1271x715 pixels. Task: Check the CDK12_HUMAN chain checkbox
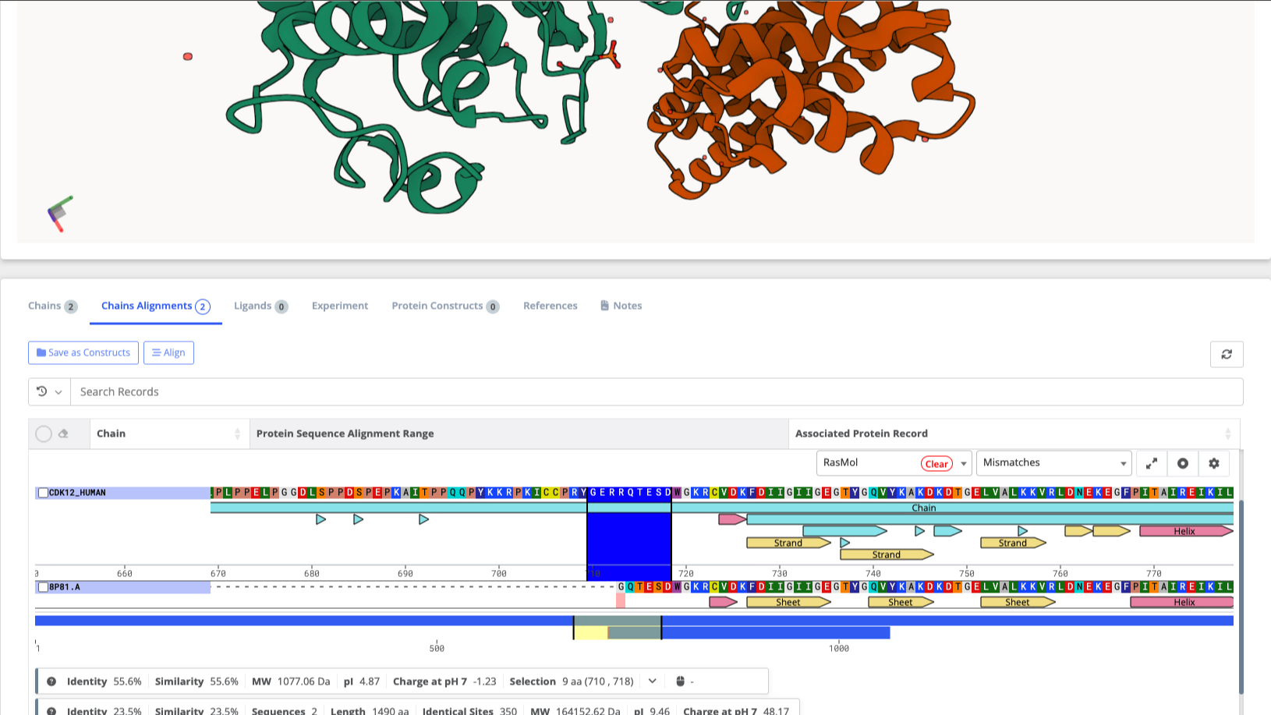pyautogui.click(x=42, y=492)
